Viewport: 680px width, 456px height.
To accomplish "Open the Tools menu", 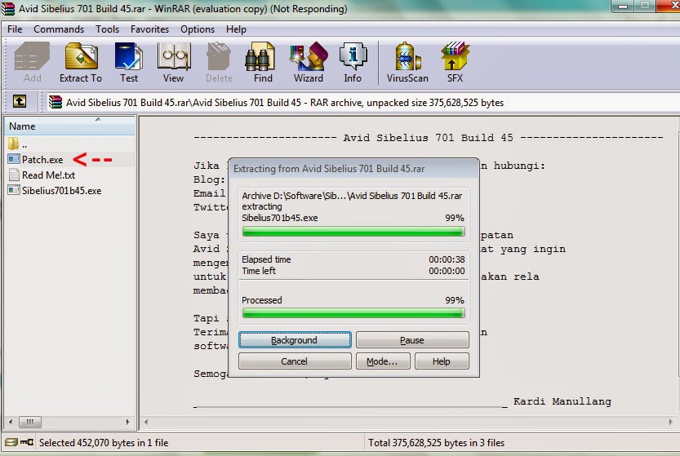I will click(x=107, y=29).
